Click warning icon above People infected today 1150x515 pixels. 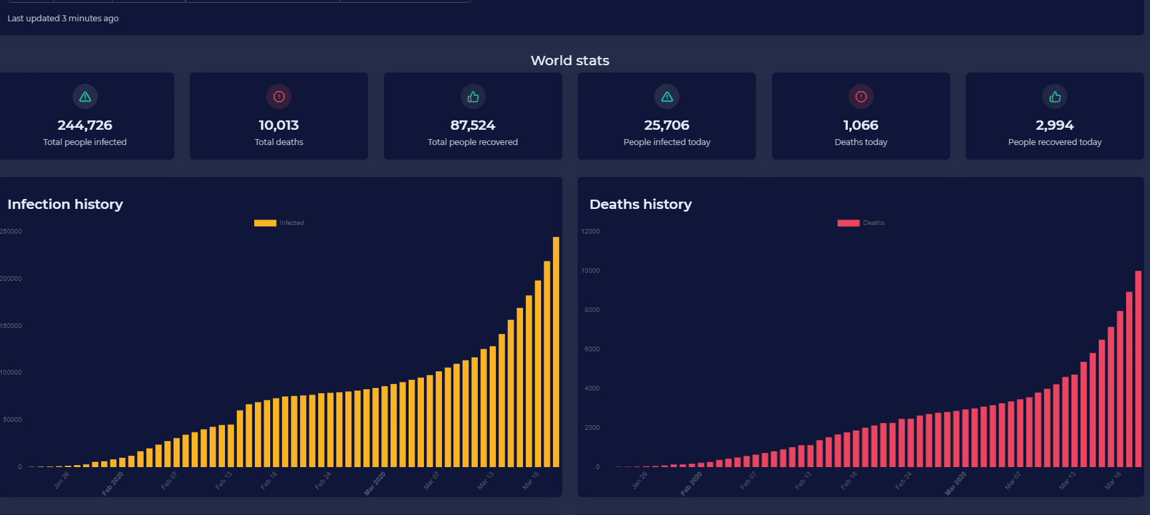click(x=667, y=96)
